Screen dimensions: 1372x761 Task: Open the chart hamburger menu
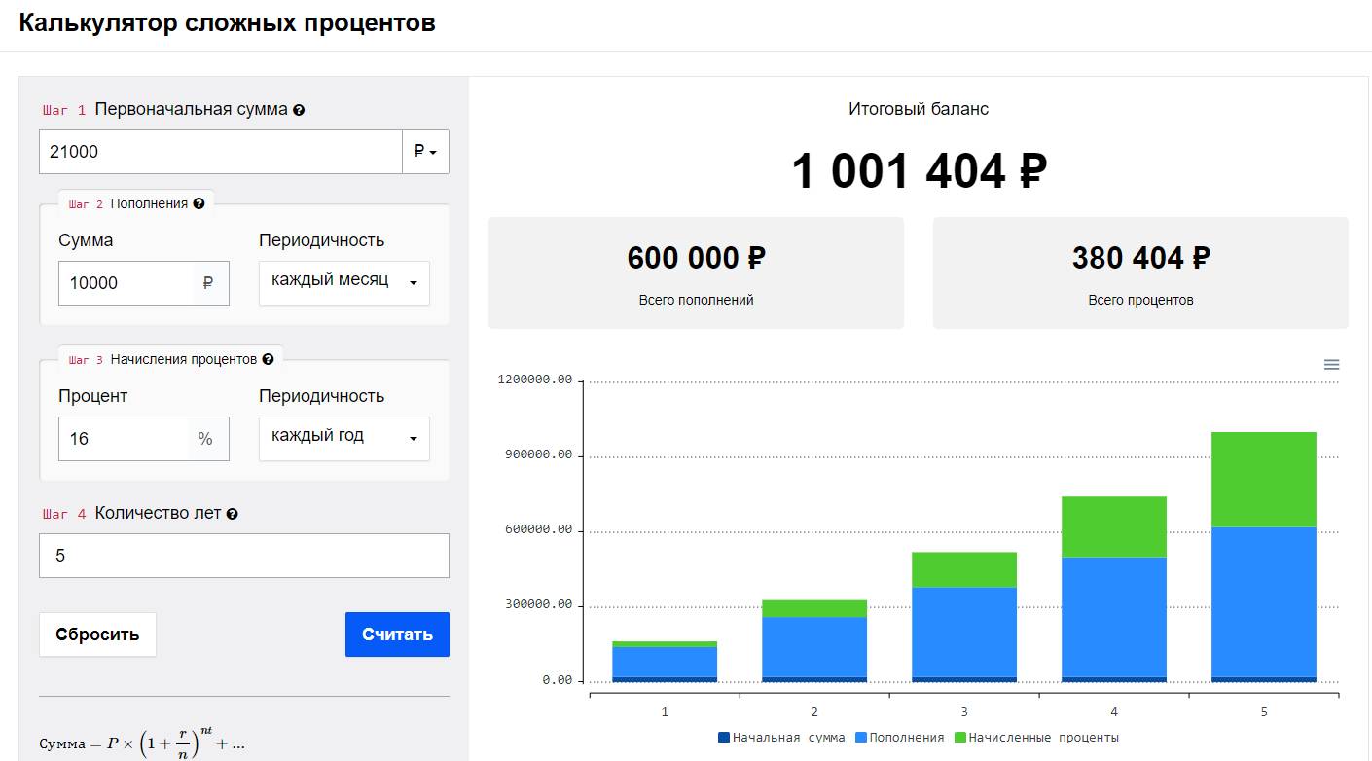(1331, 365)
